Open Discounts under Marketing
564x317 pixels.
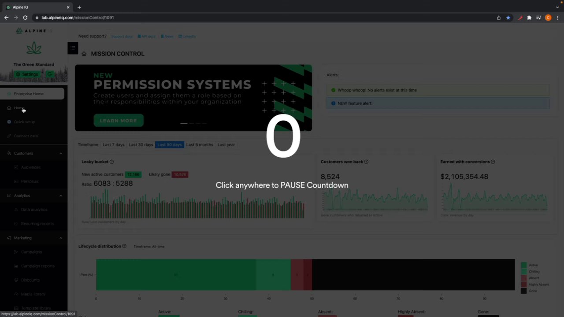(30, 280)
